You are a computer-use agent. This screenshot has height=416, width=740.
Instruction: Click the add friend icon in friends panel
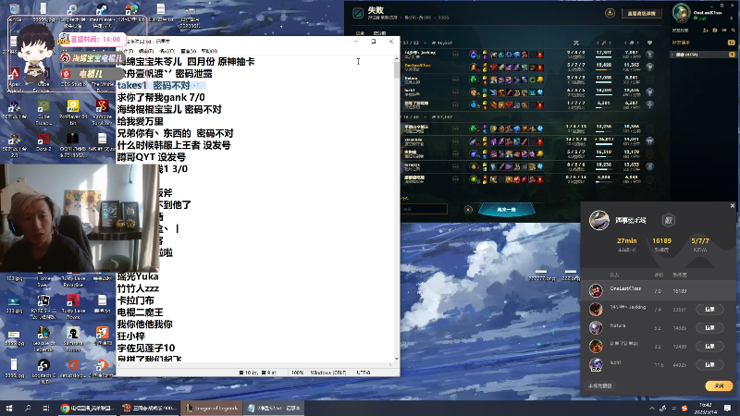tap(706, 31)
